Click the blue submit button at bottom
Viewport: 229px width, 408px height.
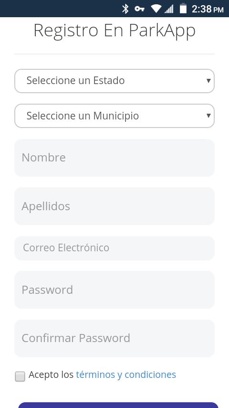(x=118, y=405)
